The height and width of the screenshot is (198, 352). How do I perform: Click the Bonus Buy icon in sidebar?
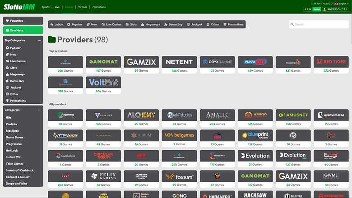7,81
